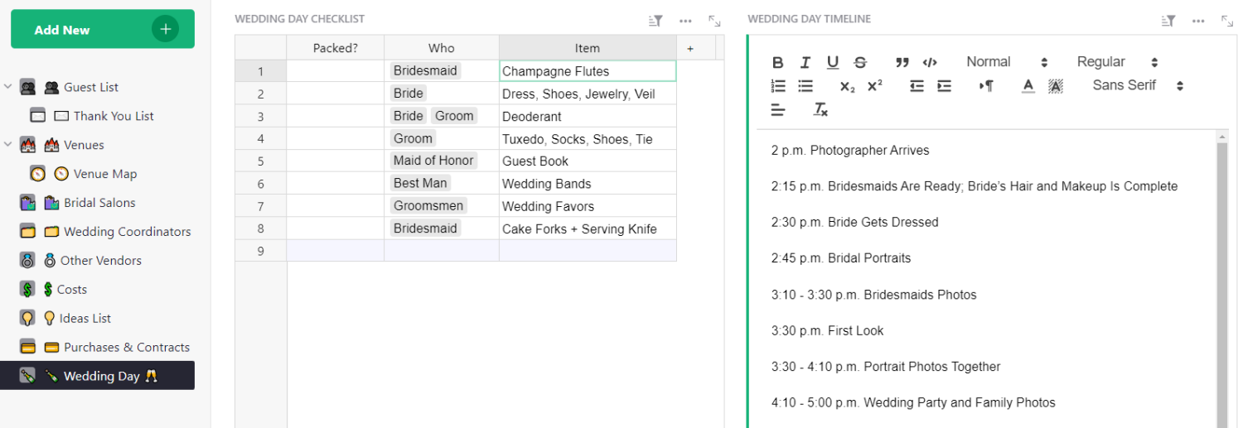The image size is (1243, 428).
Task: Open Bridal Salons in the sidebar
Action: click(x=99, y=203)
